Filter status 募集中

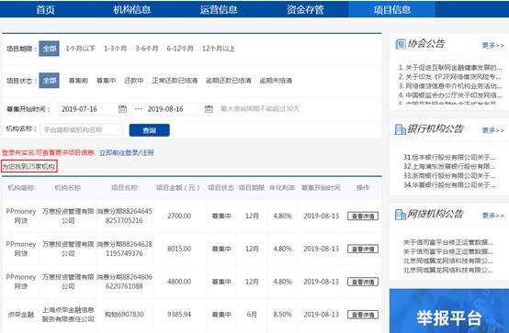click(x=107, y=81)
